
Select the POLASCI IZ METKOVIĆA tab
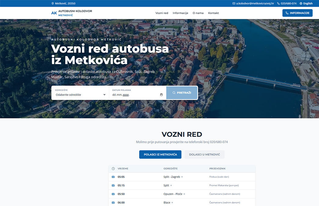coord(160,154)
